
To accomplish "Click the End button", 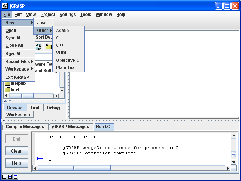I will coord(17,139).
